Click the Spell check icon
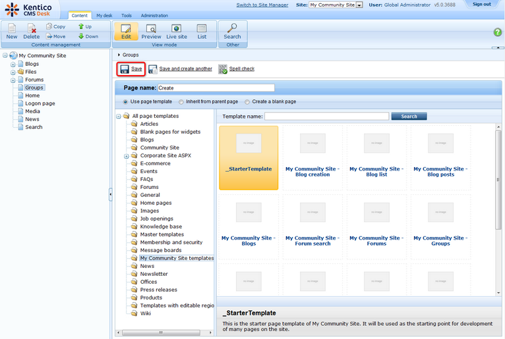Viewport: 505px width, 339px height. pos(223,69)
